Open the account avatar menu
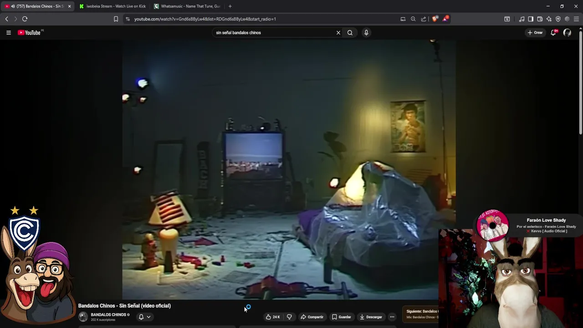 click(567, 32)
